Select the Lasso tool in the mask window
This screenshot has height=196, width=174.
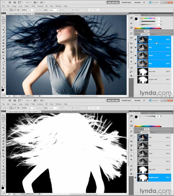pos(3,121)
